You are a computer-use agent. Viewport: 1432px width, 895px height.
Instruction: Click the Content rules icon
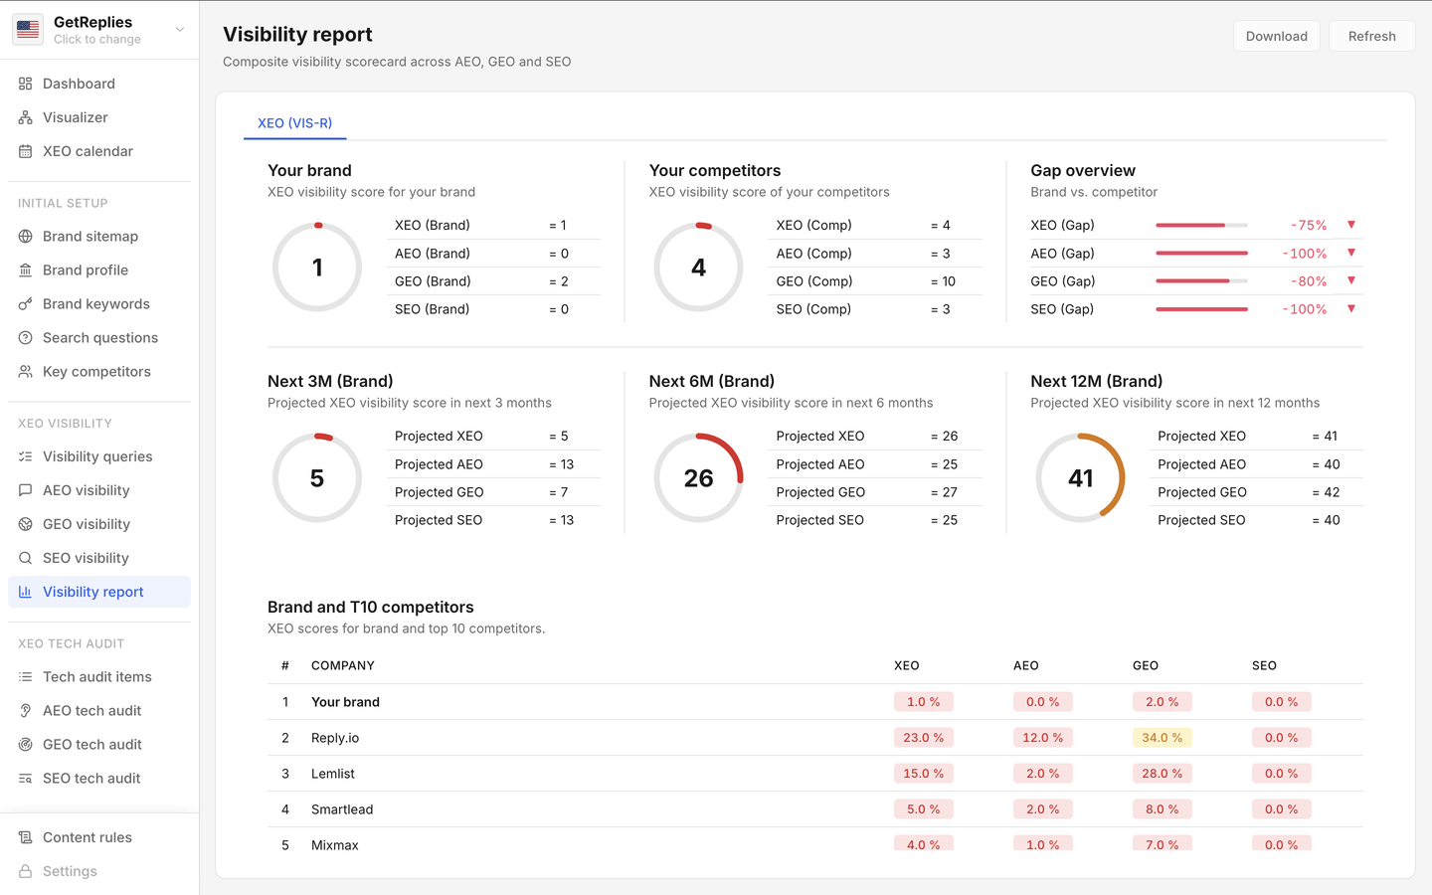pos(26,837)
